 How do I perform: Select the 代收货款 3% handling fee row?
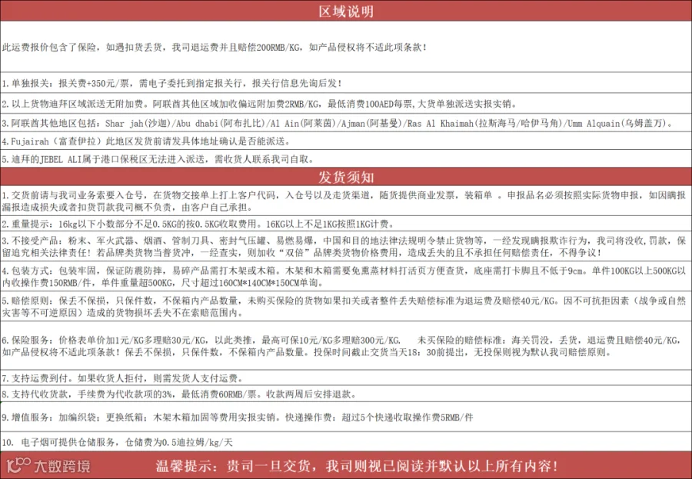click(x=346, y=394)
